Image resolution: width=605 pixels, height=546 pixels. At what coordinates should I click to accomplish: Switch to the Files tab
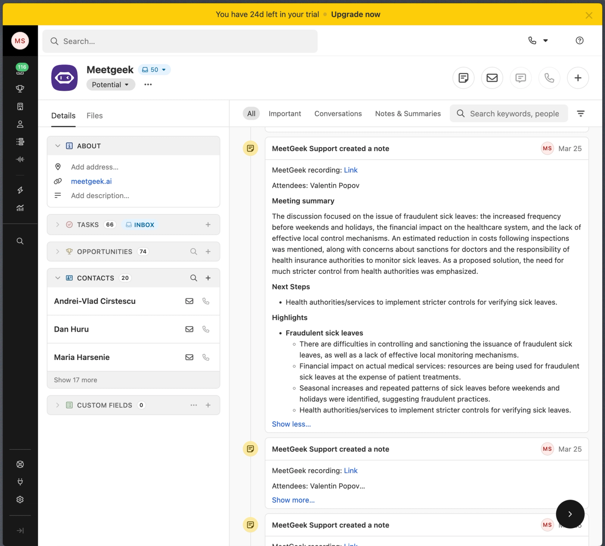(95, 116)
